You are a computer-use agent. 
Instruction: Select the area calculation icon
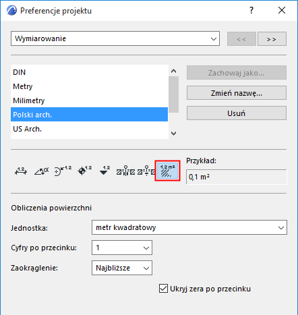(167, 171)
